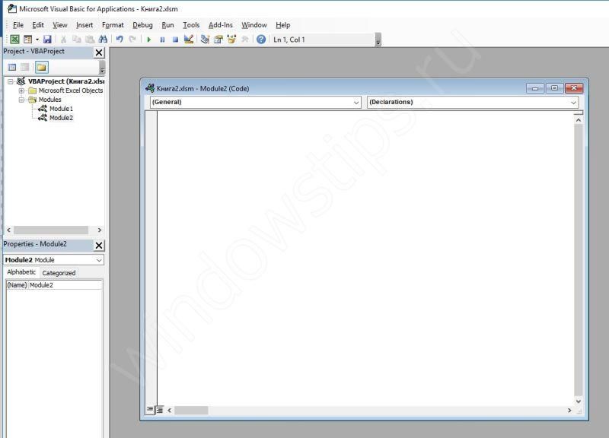Image resolution: width=609 pixels, height=438 pixels.
Task: Collapse the Modules folder
Action: point(22,100)
